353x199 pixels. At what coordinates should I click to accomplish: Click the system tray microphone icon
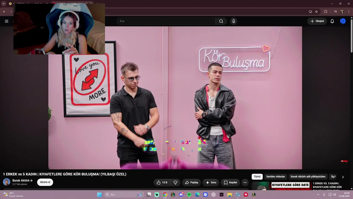pyautogui.click(x=324, y=195)
